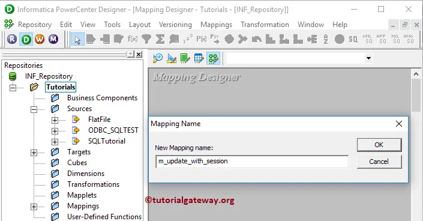
Task: Restore down the inner Mapping Designer window
Action: [x=404, y=25]
